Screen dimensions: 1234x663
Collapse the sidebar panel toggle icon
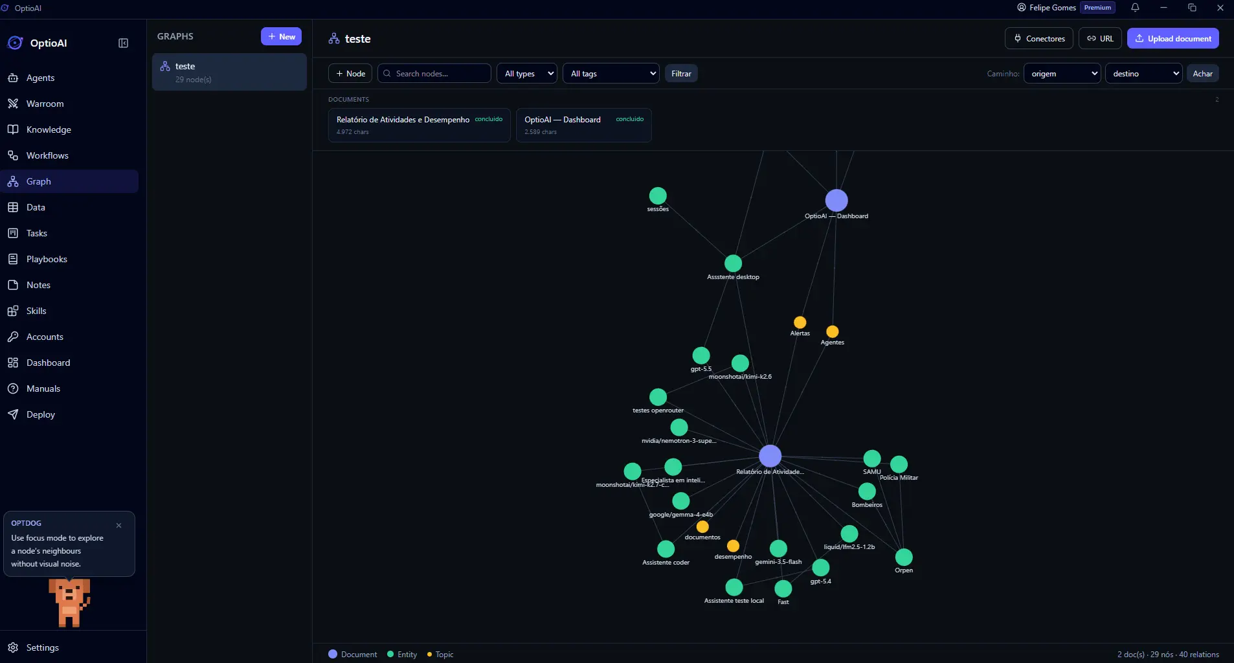(124, 43)
